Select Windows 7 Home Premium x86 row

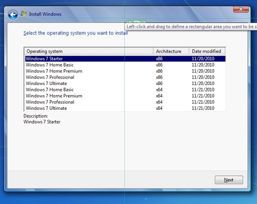125,71
